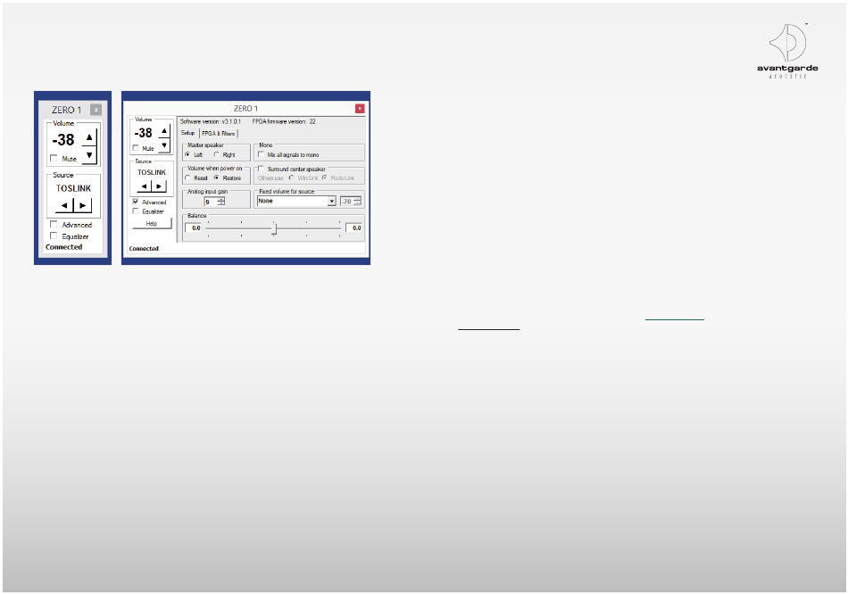The image size is (848, 595).
Task: Open Fixed volume for source dropdown
Action: click(331, 202)
